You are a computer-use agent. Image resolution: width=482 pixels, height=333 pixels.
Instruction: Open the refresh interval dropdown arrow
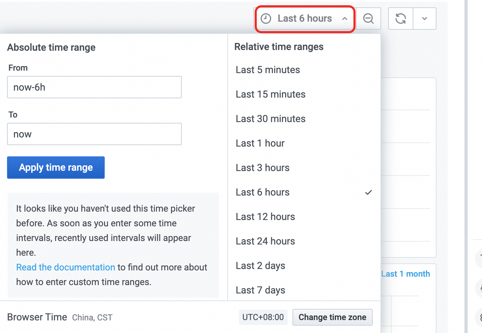click(425, 19)
